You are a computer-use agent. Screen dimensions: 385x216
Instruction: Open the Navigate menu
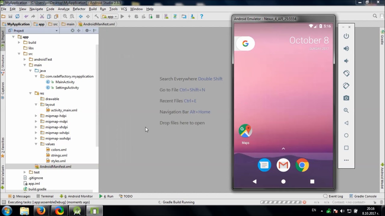[x=36, y=9]
